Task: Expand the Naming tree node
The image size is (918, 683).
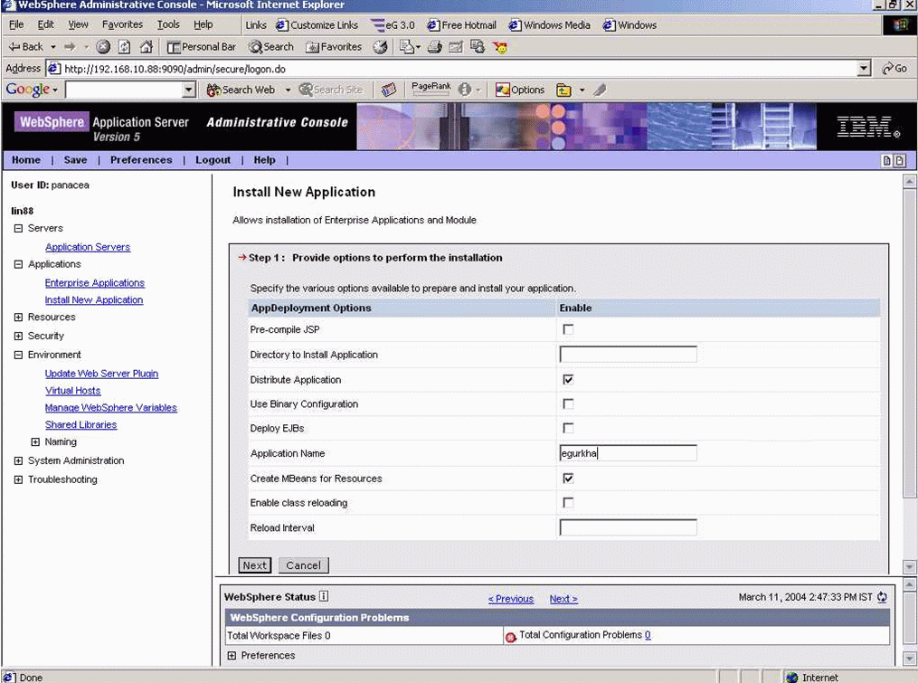Action: pos(35,441)
